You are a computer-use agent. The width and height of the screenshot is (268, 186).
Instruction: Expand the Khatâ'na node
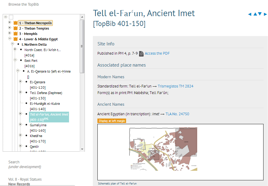[x=20, y=135]
